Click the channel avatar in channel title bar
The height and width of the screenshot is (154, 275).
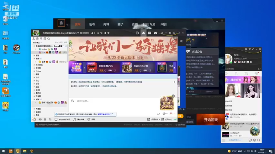pos(36,33)
